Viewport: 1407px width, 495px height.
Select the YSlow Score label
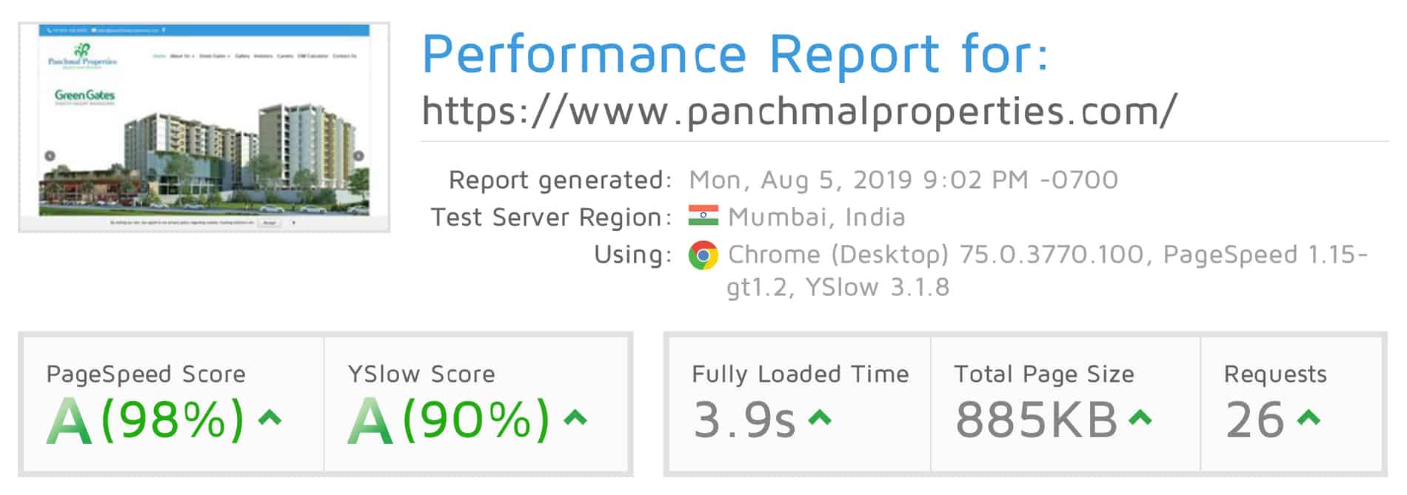pos(421,374)
